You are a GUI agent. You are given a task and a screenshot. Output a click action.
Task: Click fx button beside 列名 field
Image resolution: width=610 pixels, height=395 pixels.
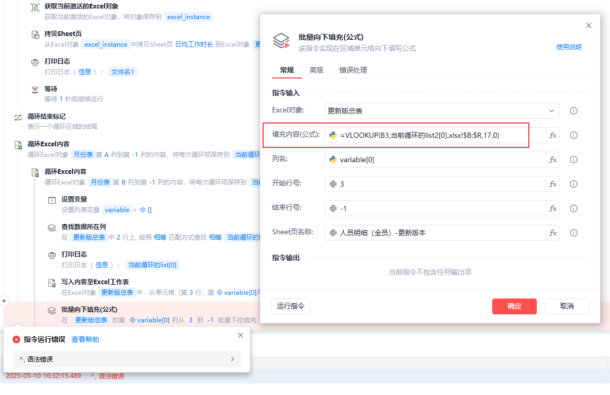click(553, 160)
